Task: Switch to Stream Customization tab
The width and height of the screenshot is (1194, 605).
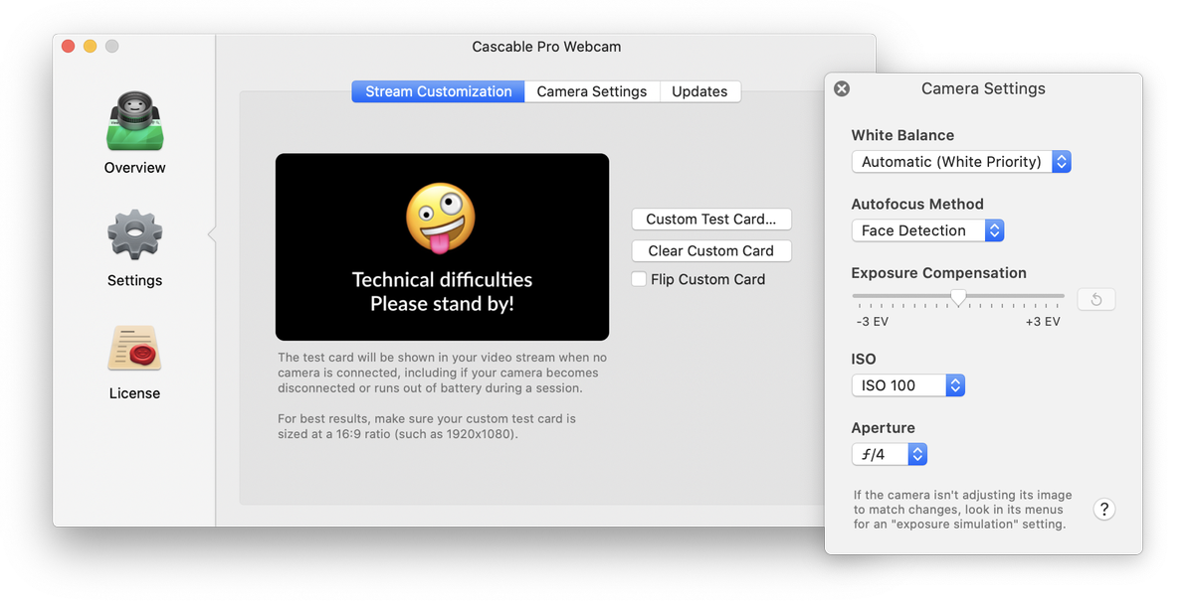Action: 438,91
